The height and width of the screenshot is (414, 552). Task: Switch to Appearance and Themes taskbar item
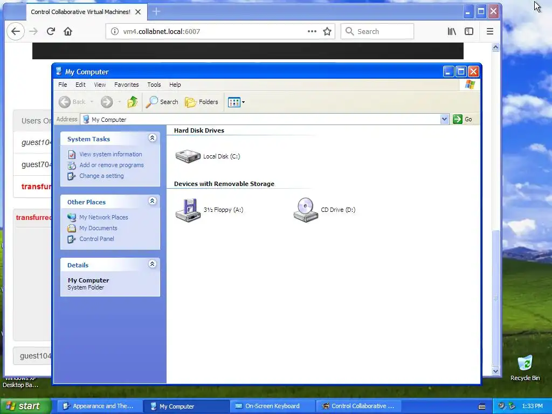pyautogui.click(x=99, y=406)
